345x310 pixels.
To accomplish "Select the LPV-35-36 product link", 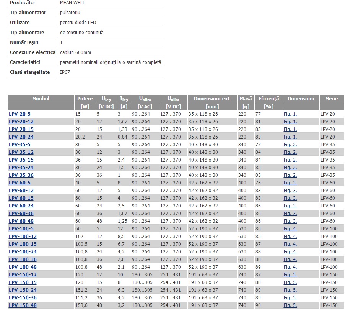I will (x=21, y=175).
